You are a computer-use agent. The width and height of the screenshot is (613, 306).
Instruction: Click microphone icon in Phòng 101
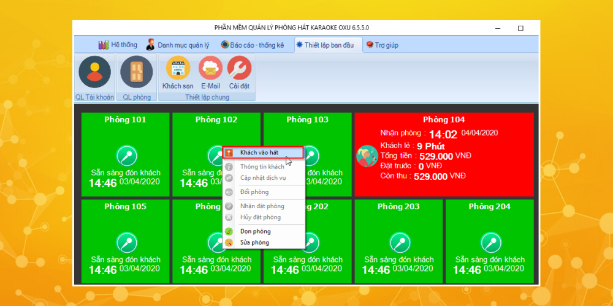click(x=127, y=155)
